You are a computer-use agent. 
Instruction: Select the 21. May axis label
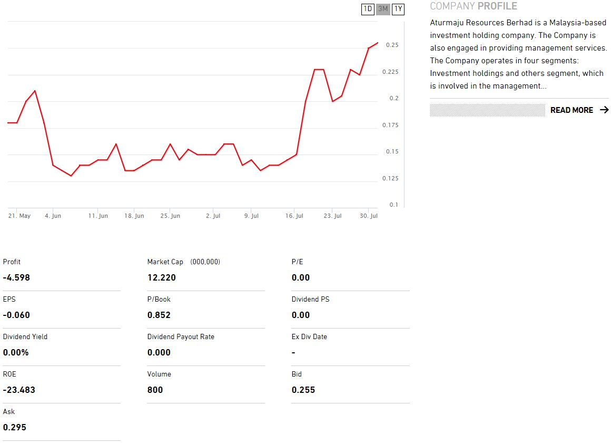click(19, 216)
